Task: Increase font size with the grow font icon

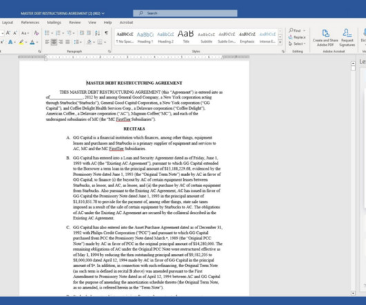Action: [x=8, y=33]
